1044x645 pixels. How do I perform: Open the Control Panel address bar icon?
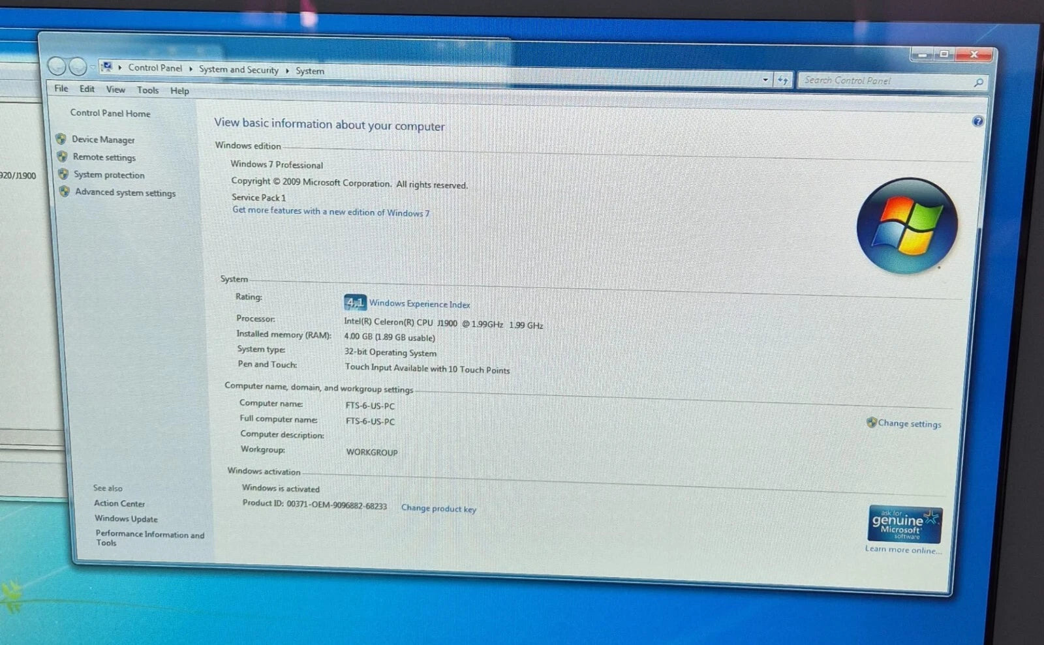pos(107,67)
